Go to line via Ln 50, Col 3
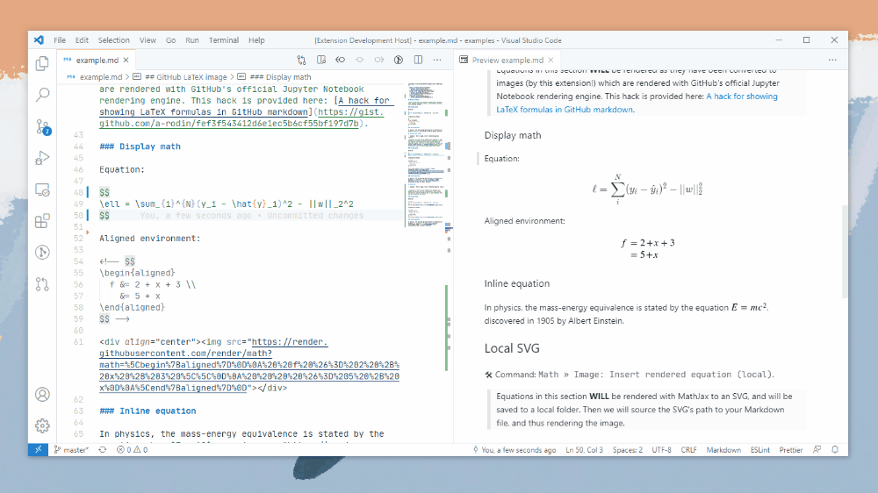This screenshot has width=878, height=493. [x=584, y=450]
